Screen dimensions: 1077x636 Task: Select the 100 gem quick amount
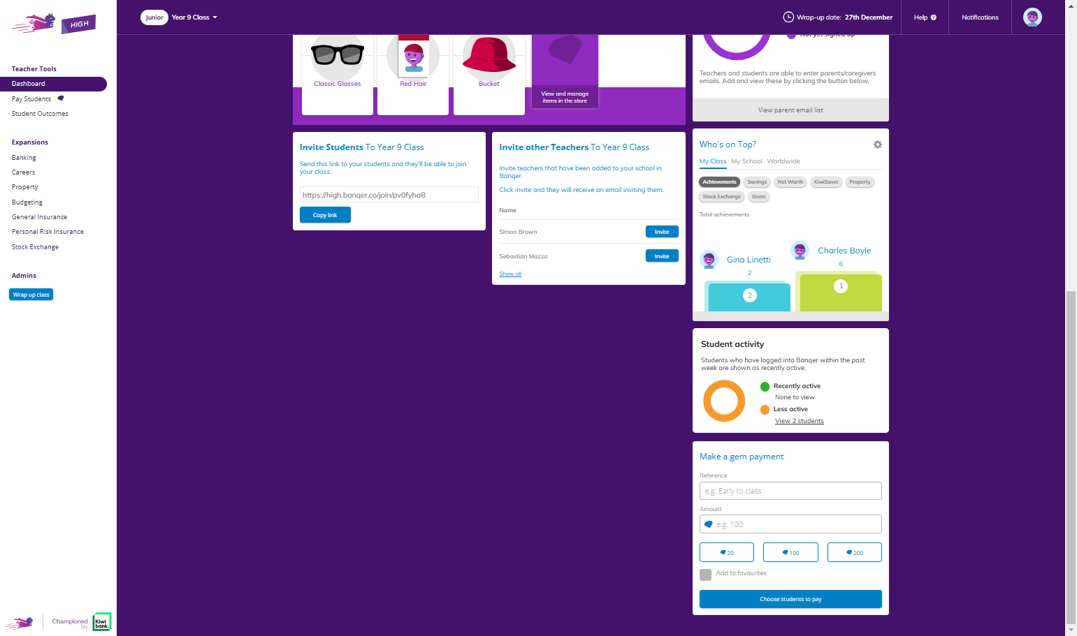coord(790,552)
